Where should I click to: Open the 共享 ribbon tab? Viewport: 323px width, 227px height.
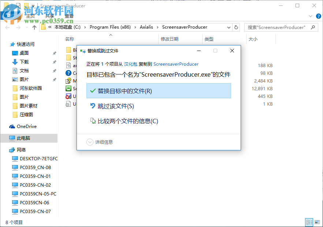pos(49,16)
